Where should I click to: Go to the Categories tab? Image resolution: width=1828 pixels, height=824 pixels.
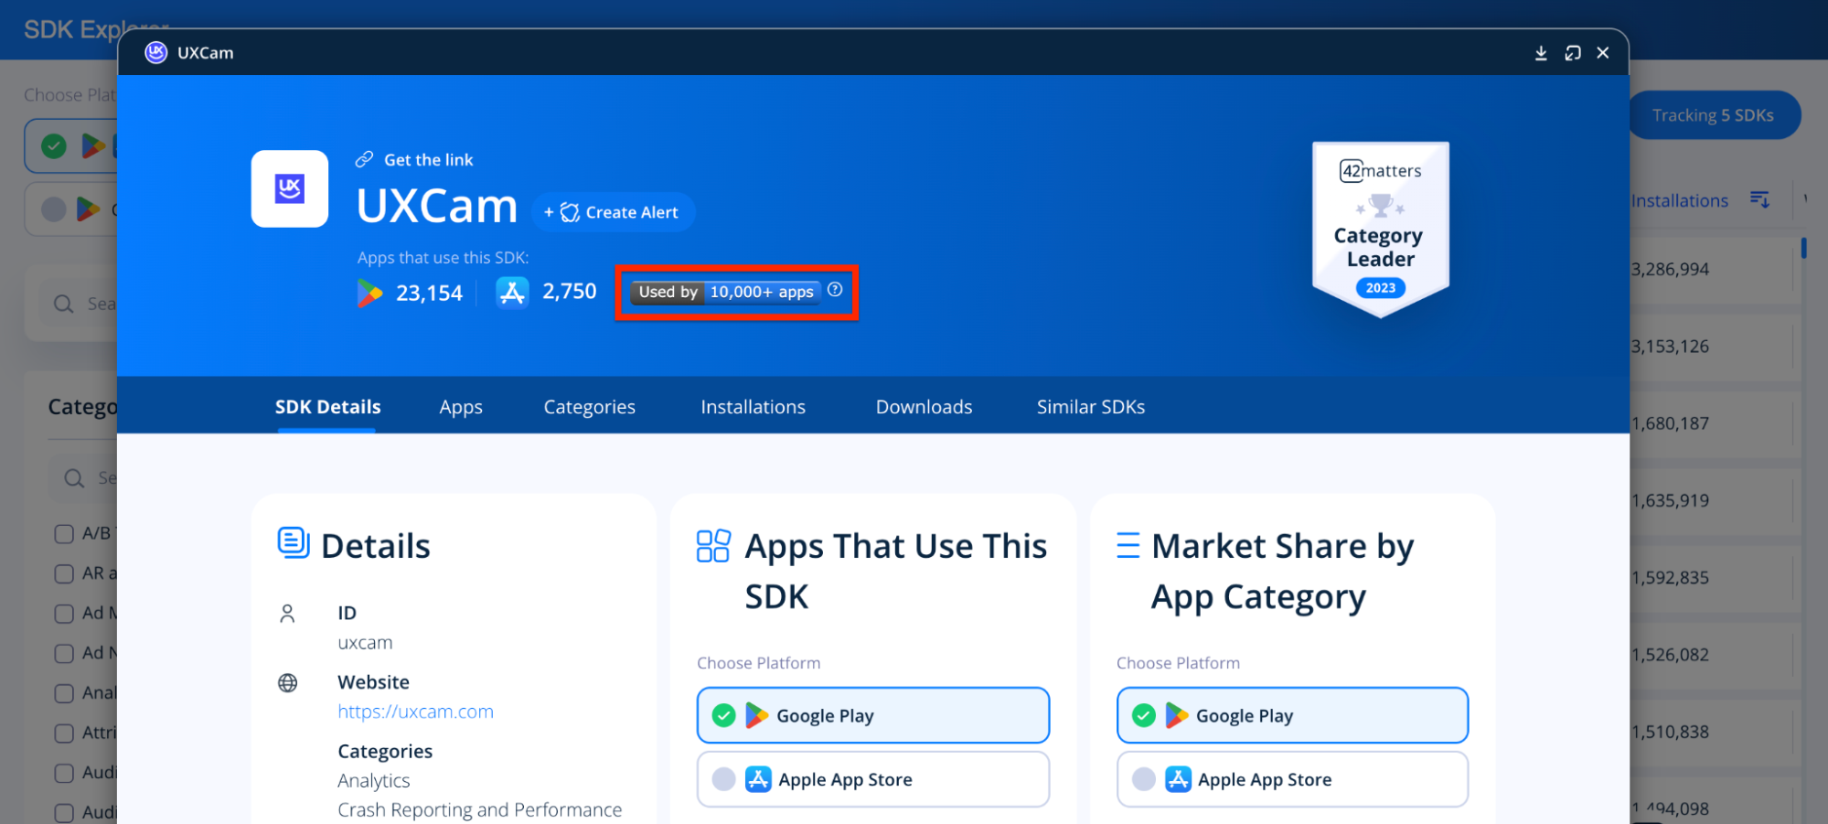click(x=590, y=407)
